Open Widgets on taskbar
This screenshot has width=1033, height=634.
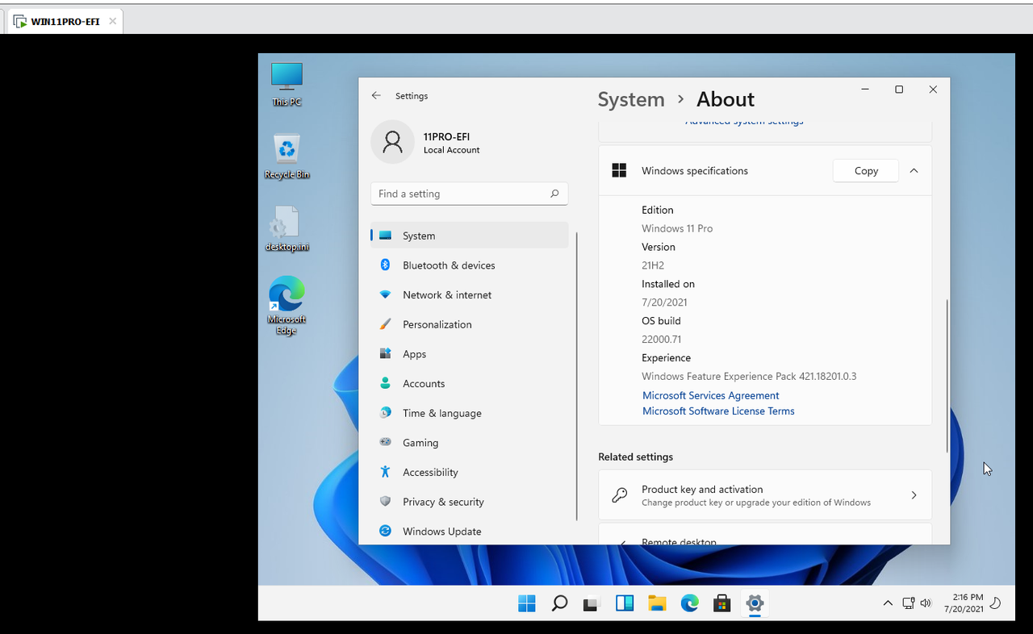pyautogui.click(x=624, y=603)
